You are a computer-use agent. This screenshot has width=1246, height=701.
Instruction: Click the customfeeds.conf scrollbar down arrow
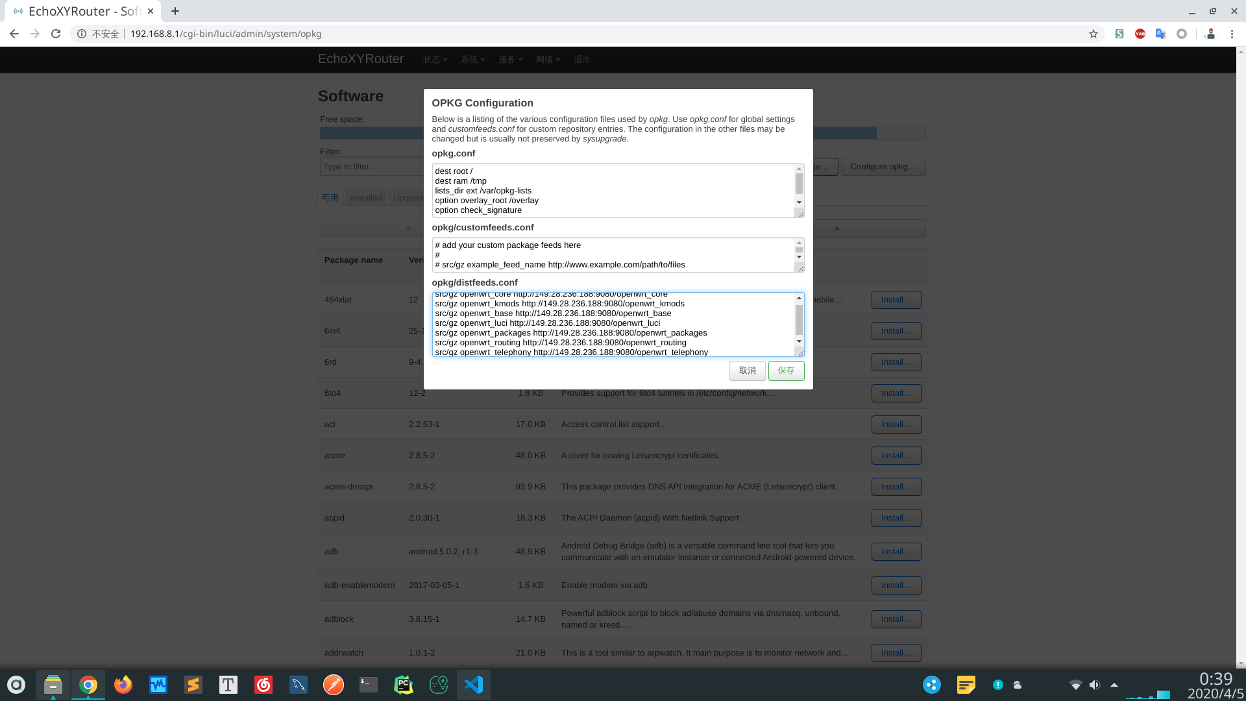[x=799, y=257]
